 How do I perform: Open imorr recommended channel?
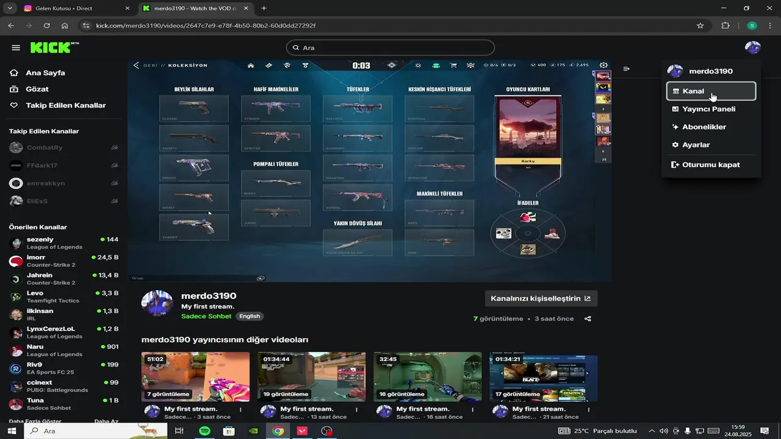(x=63, y=261)
